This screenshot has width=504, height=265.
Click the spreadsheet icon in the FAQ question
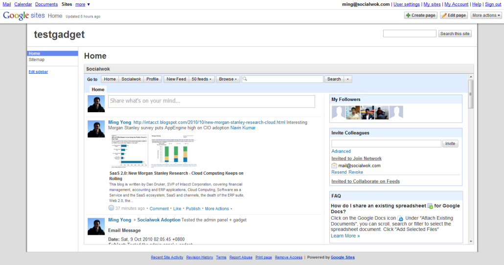pos(430,206)
